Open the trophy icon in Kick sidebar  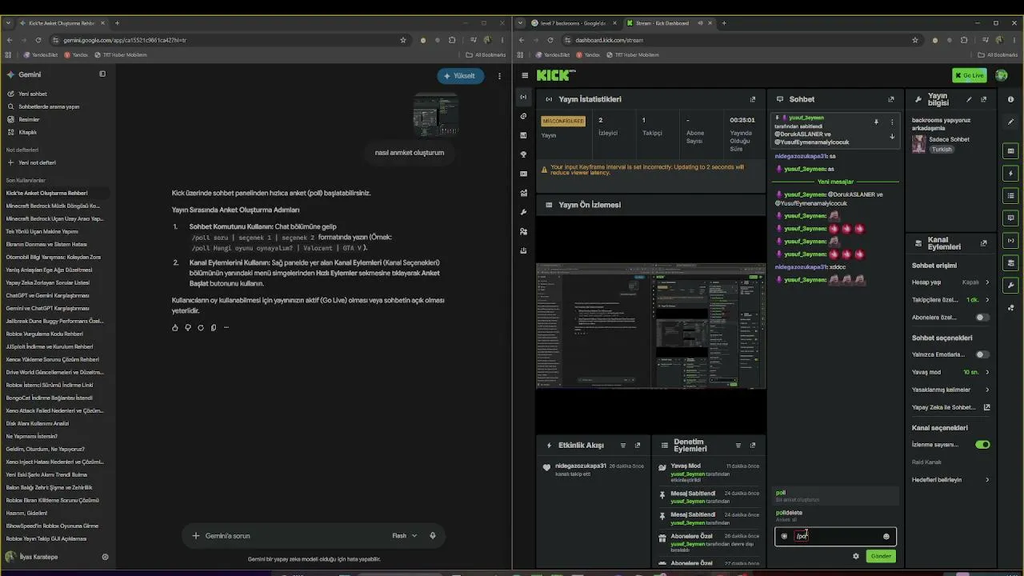click(x=523, y=154)
